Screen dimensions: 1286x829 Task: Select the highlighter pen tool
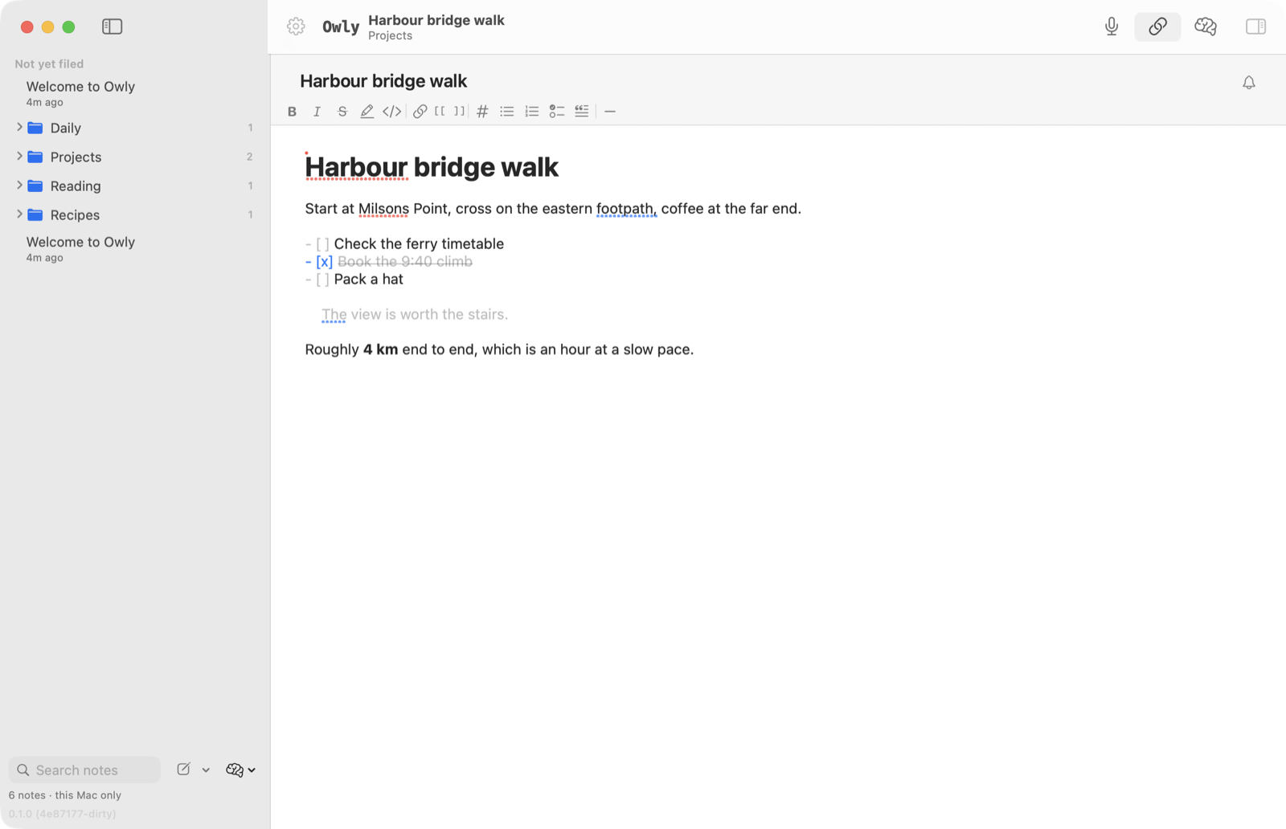pos(367,112)
